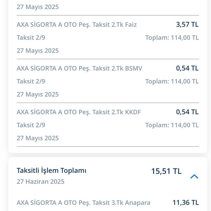Tap the 0,54 TL KKDF amount

tap(187, 112)
